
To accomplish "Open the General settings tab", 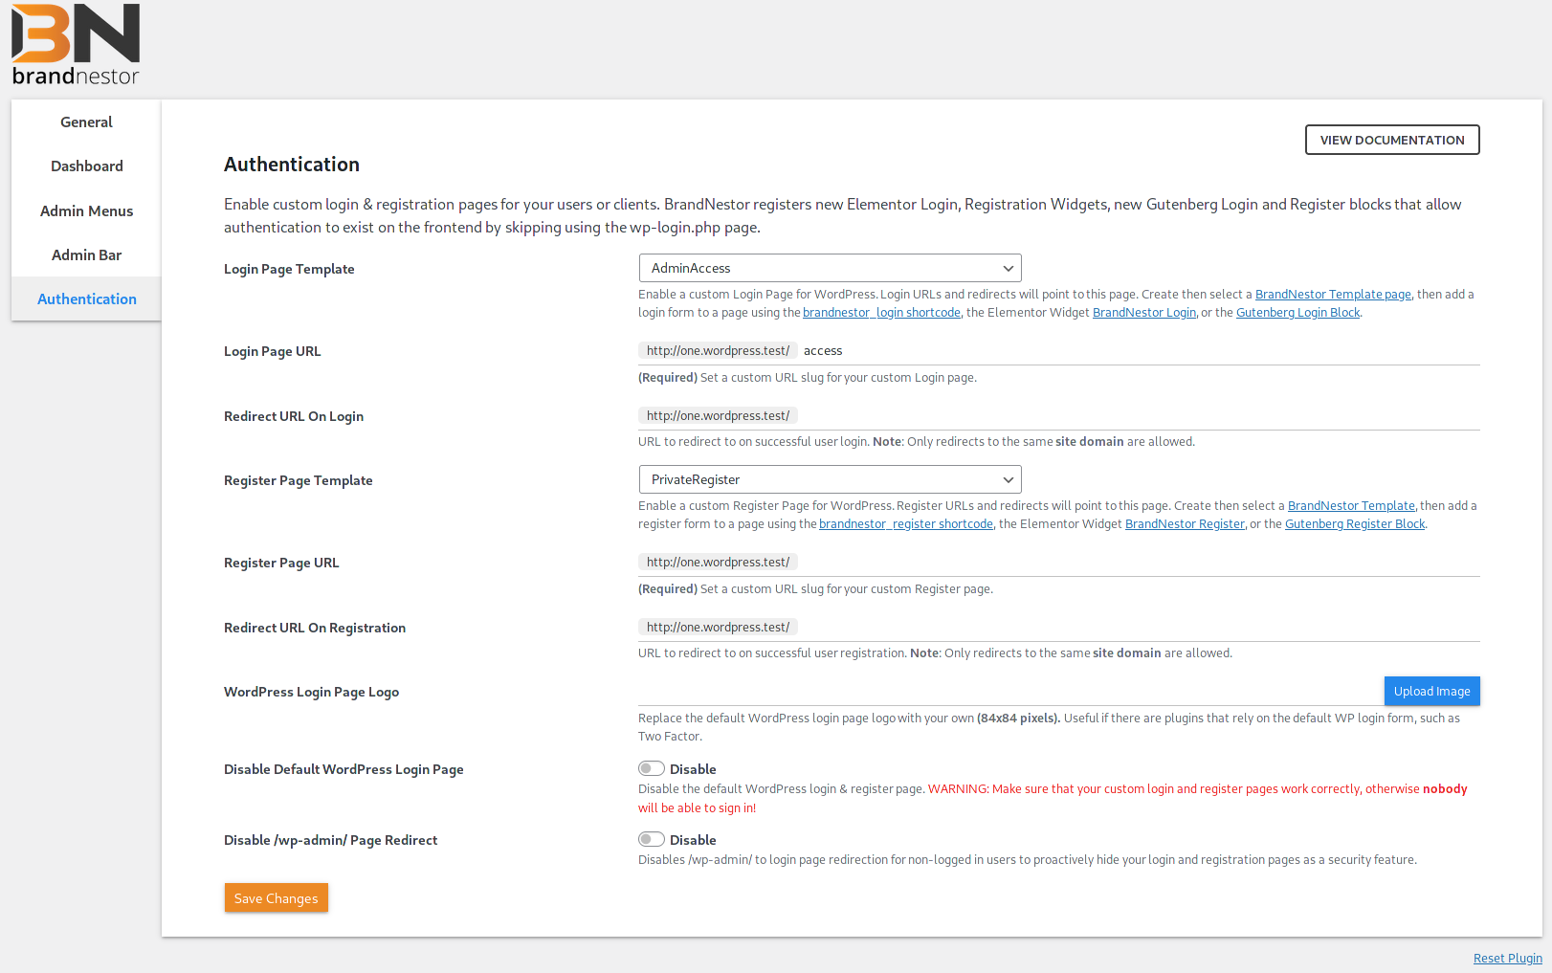I will click(x=86, y=122).
